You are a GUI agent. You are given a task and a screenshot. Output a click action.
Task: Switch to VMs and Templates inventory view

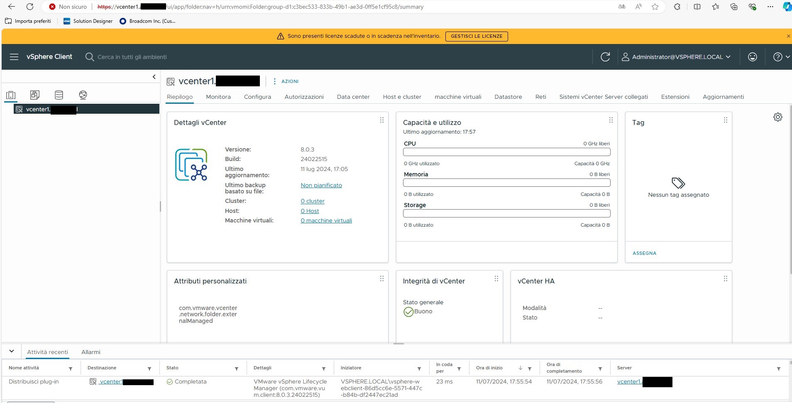pos(35,95)
